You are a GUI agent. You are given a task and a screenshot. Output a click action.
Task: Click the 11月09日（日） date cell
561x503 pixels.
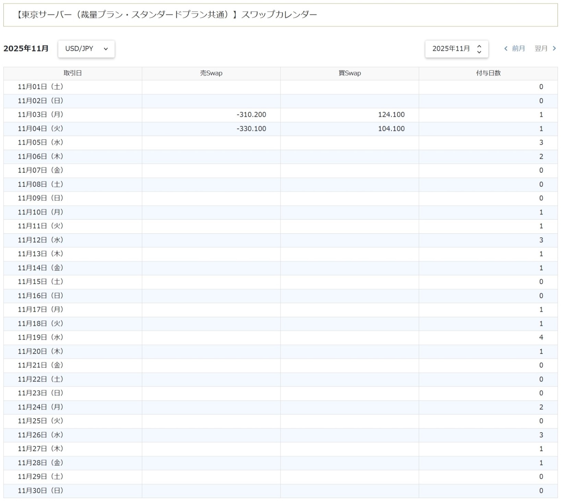click(x=73, y=198)
